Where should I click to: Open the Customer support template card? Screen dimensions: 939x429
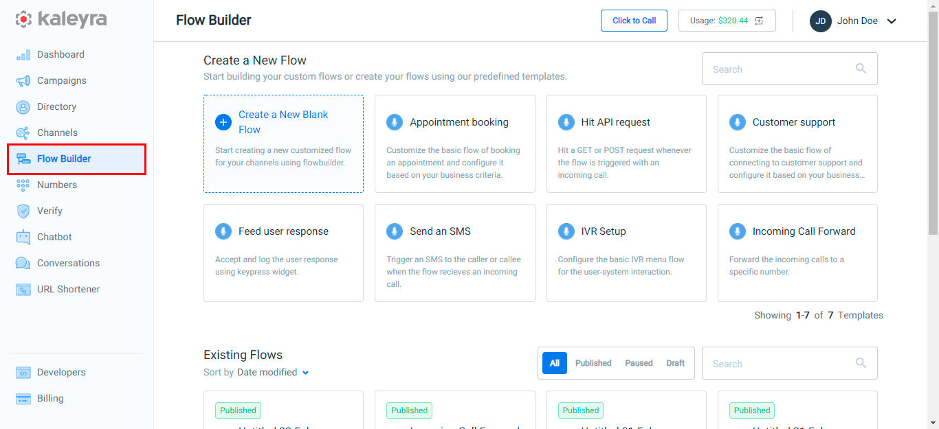coord(797,144)
